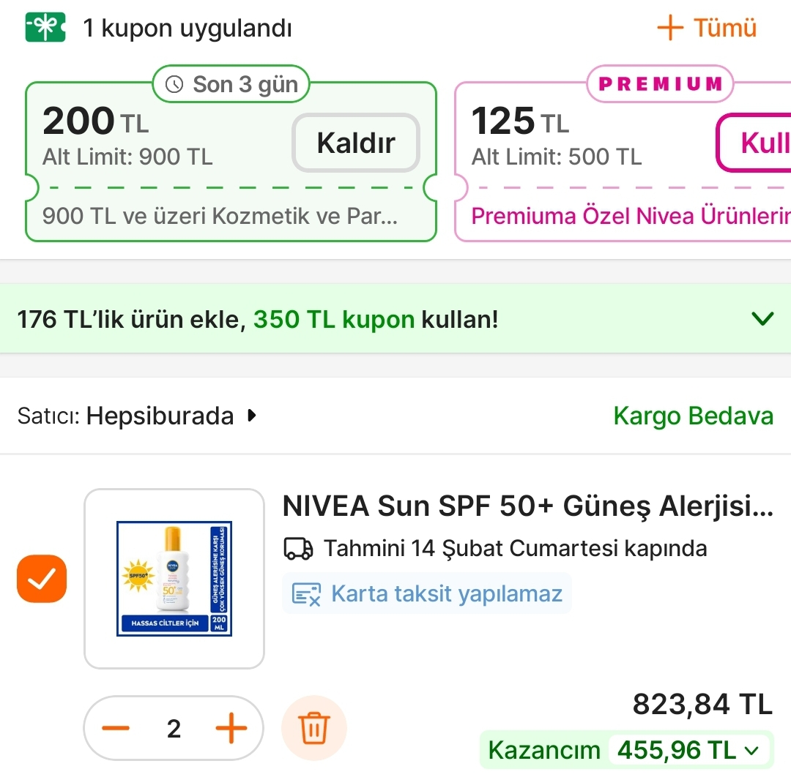Click the Karta taksit yapılamaz badge
The image size is (791, 780).
click(427, 593)
